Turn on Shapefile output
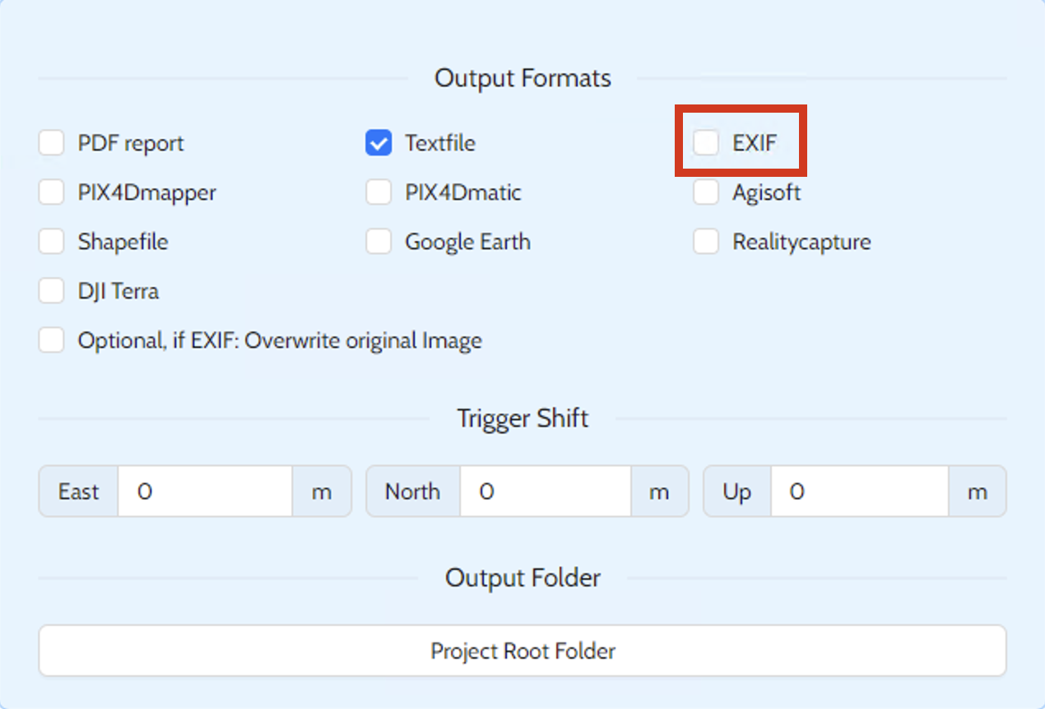 point(51,242)
